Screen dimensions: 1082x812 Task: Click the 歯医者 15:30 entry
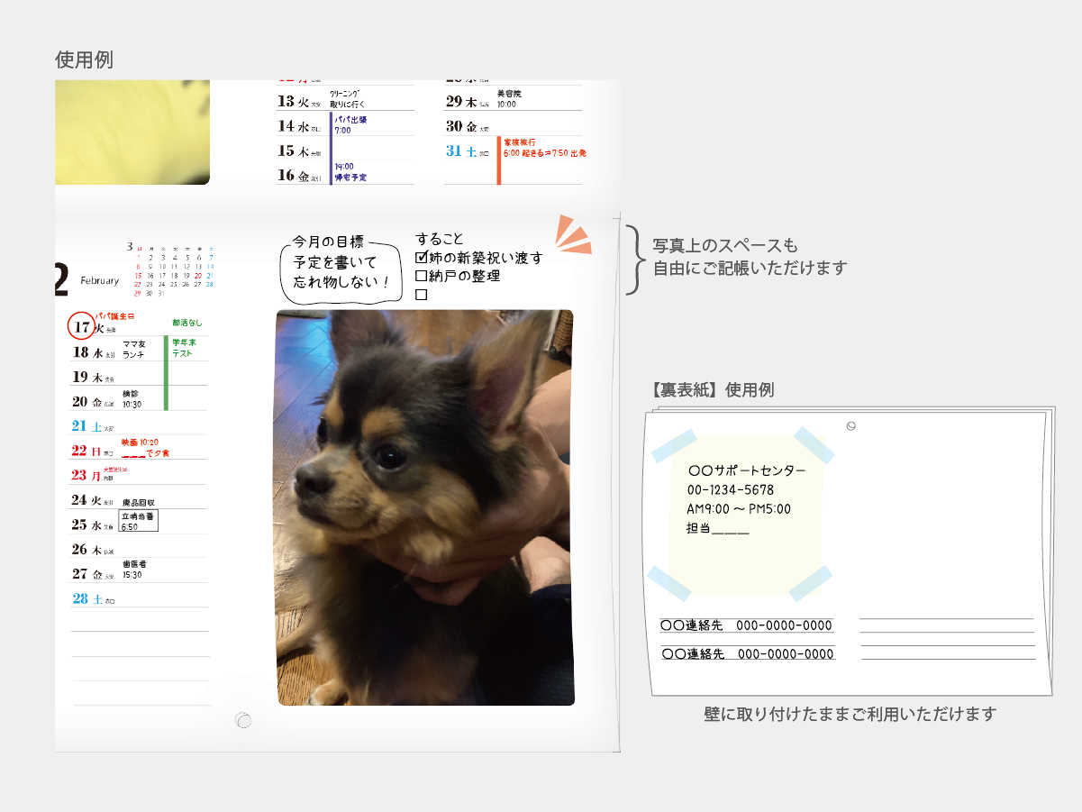click(x=133, y=570)
